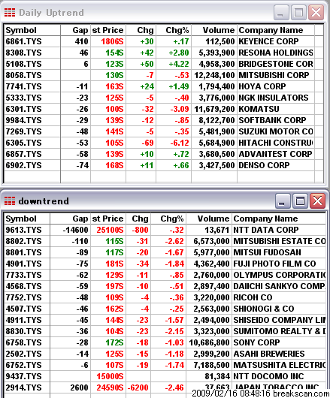Select symbol 6902.TYS
The height and width of the screenshot is (398, 330).
[x=23, y=165]
